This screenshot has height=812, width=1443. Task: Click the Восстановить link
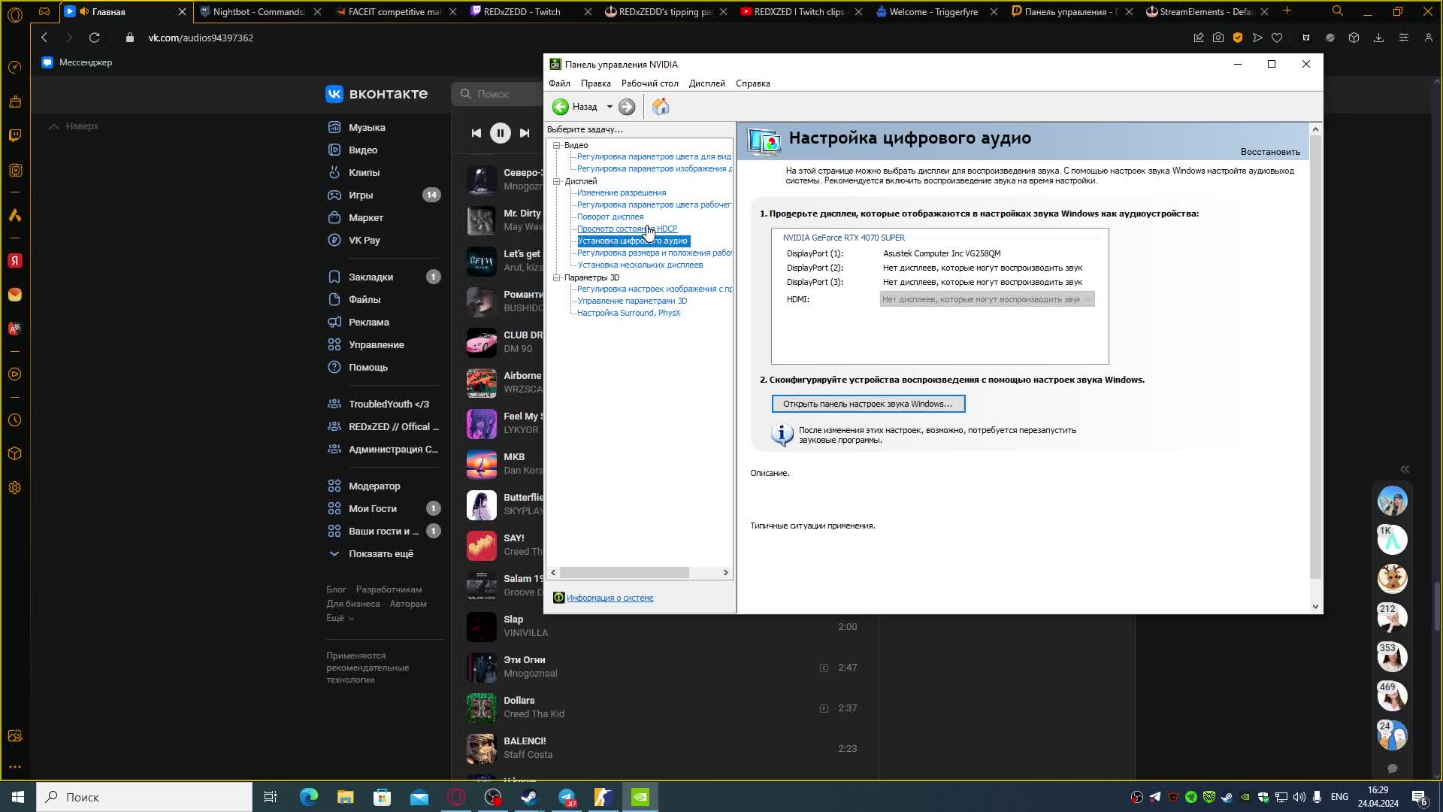1270,152
